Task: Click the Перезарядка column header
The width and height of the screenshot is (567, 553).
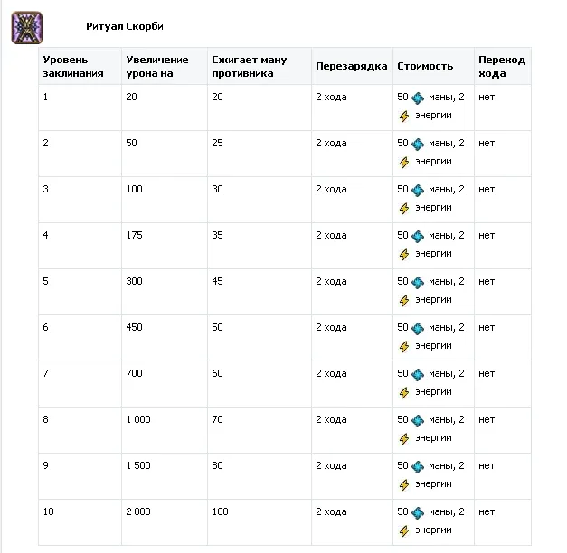Action: 351,66
